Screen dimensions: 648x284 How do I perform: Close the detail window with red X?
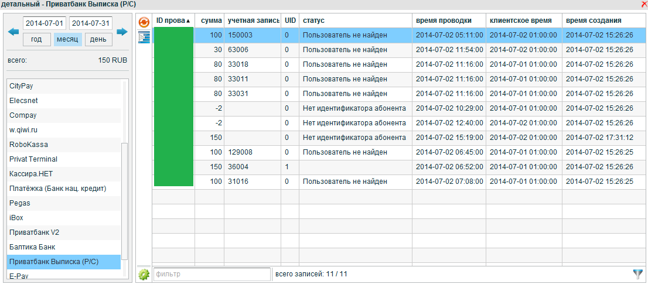(644, 4)
